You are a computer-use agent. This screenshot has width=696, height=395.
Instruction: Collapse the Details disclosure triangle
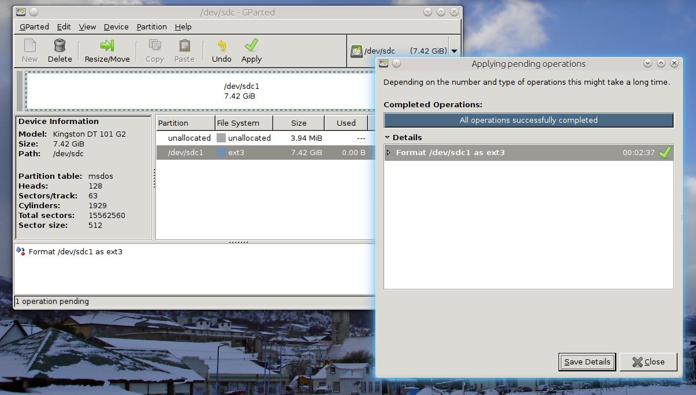tap(388, 137)
